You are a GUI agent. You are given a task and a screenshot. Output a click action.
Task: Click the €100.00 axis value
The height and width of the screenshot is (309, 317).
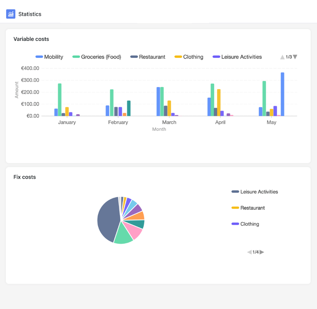pyautogui.click(x=30, y=104)
